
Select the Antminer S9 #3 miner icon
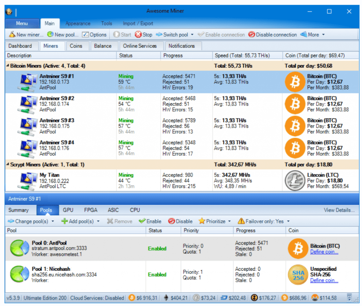pos(27,126)
